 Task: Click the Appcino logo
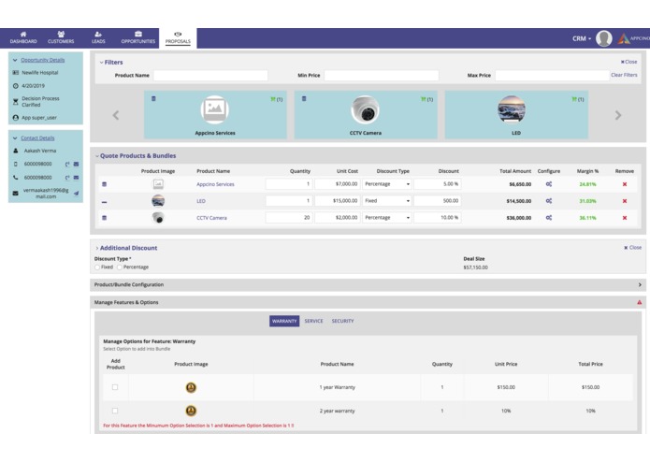(x=633, y=38)
